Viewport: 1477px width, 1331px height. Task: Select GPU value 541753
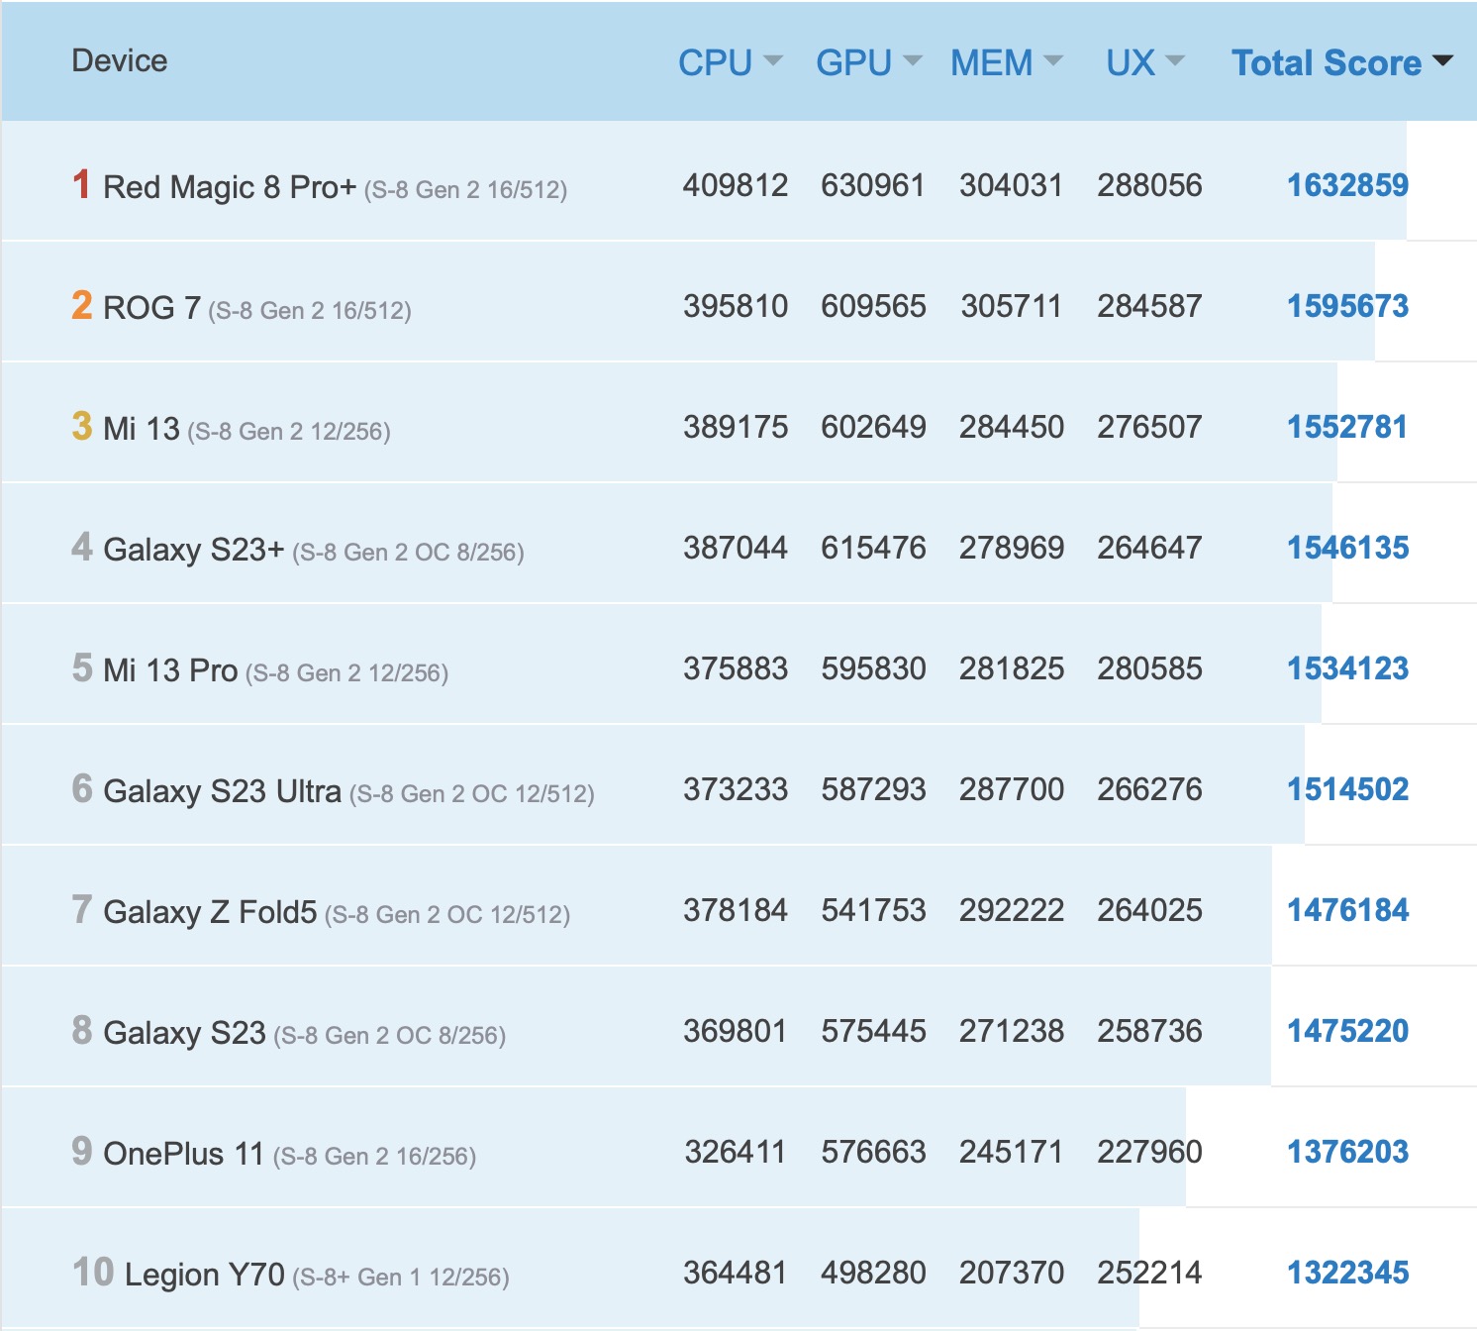873,910
